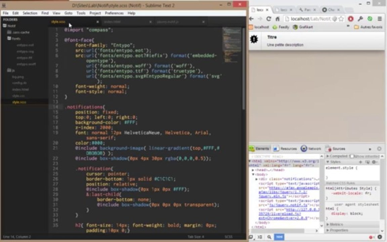Open the Project menu
Viewport: 387px width, 242px height.
95,13
